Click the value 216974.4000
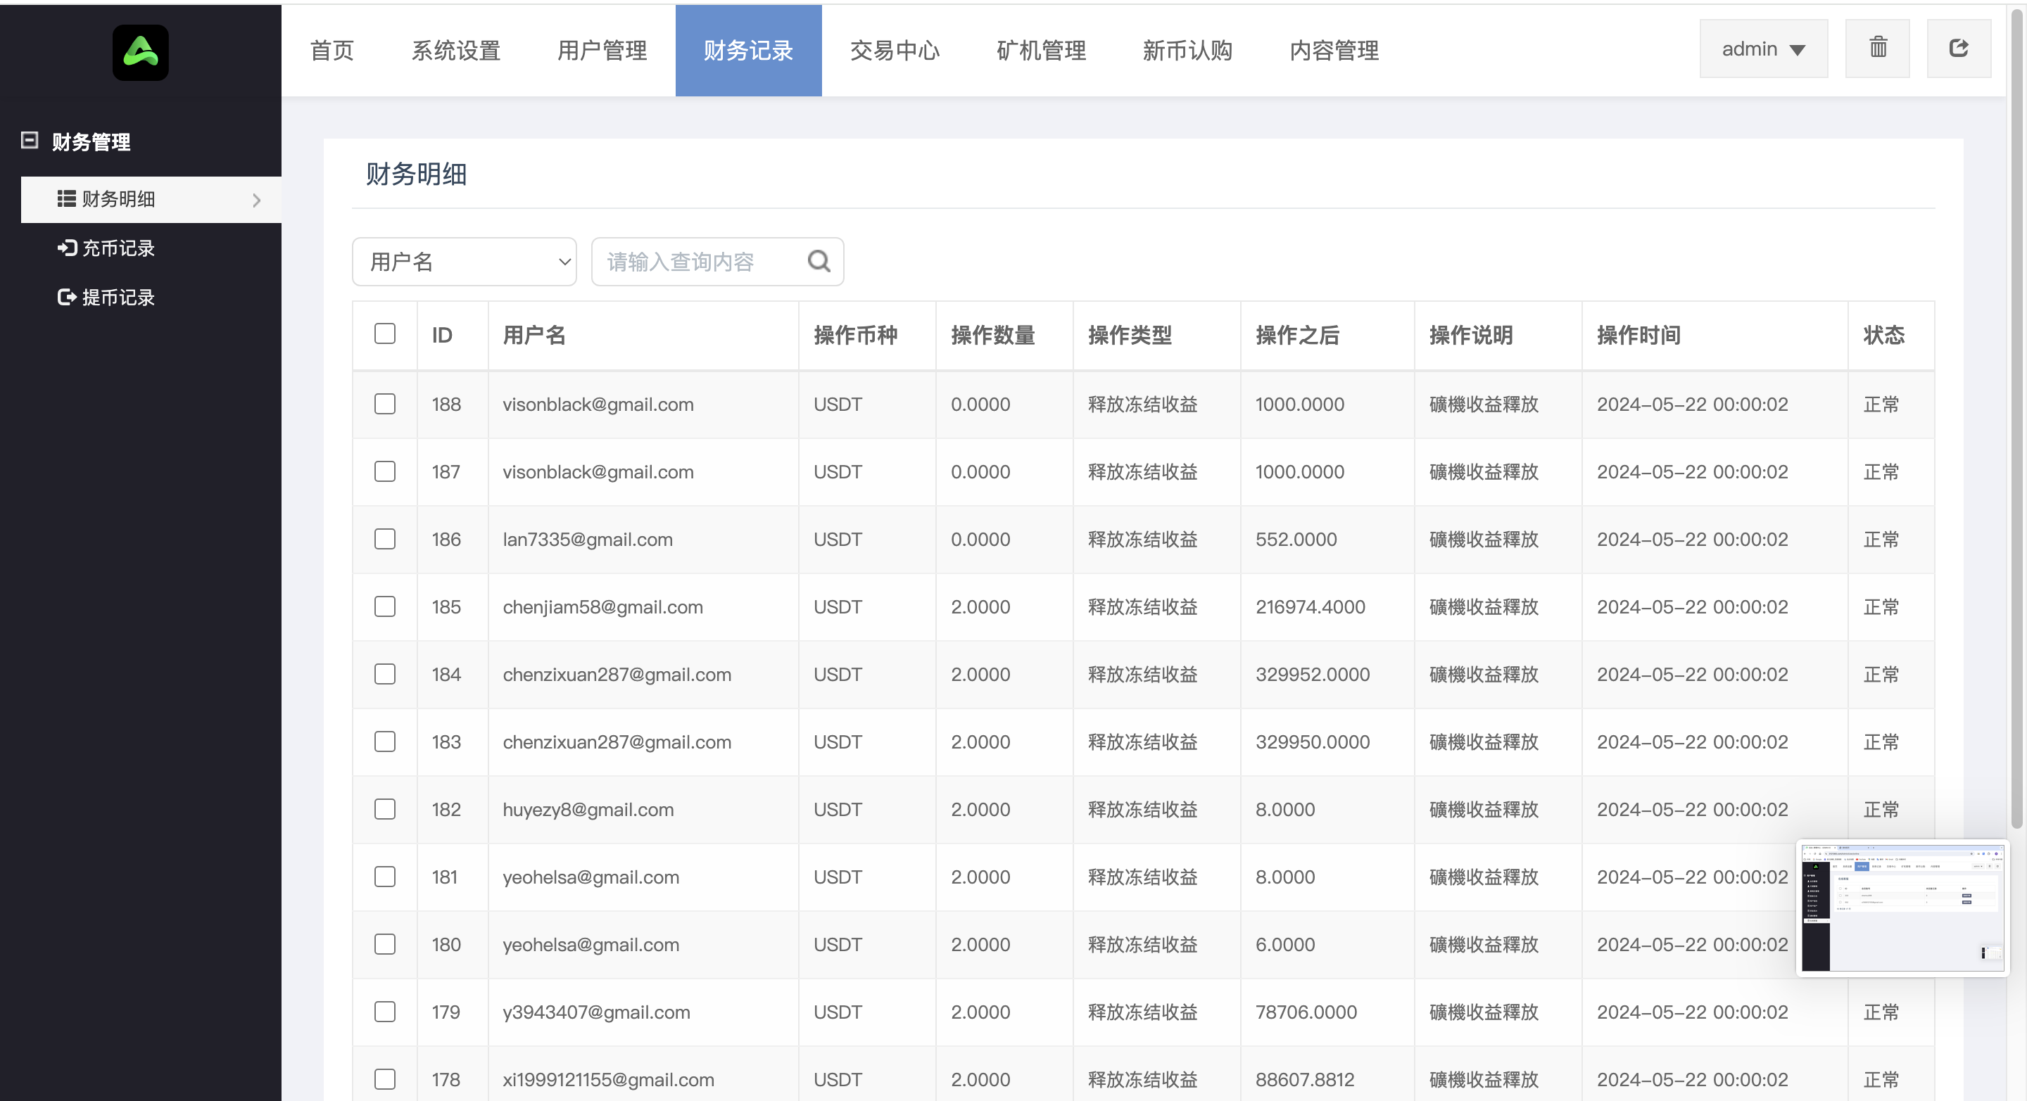Viewport: 2027px width, 1101px height. (x=1310, y=607)
